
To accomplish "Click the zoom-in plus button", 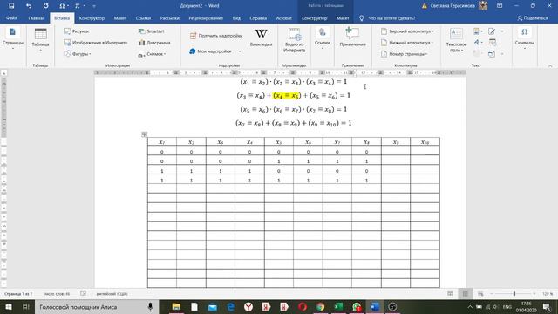I will pos(534,294).
